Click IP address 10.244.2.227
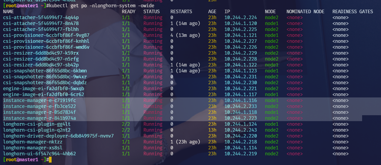The height and width of the screenshot is (165, 381). pos(241,41)
